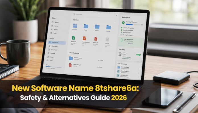
Task: Click the storage usage bar in sidebar
Action: 54,67
